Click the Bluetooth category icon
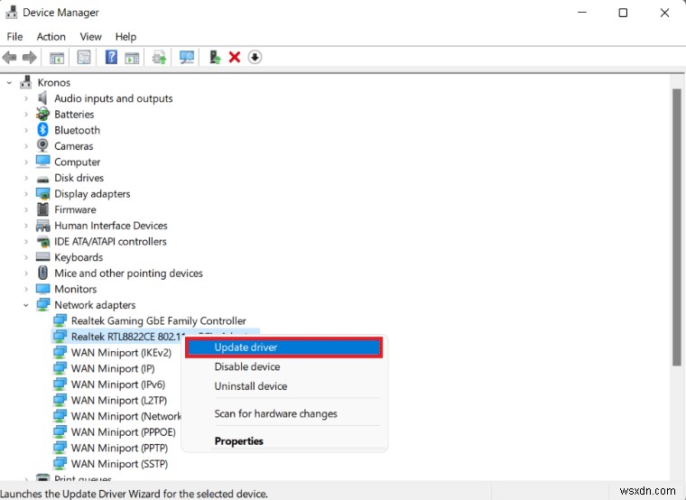The height and width of the screenshot is (500, 686). click(43, 129)
